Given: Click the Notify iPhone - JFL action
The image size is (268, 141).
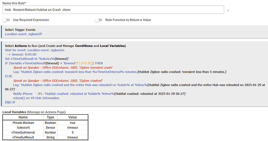Looking at the screenshot, I should pos(100,94).
